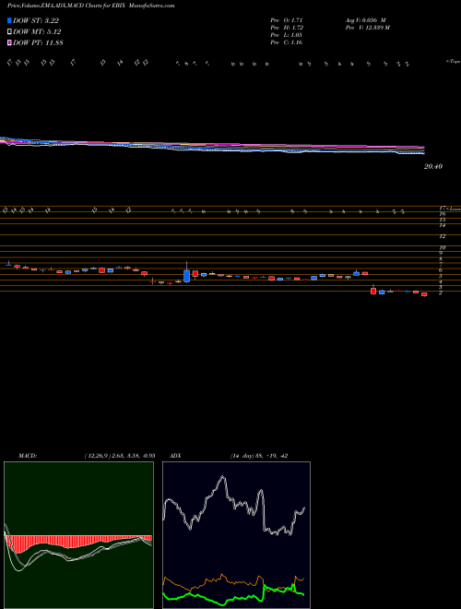Click the white DOW MT legend swatch

point(9,32)
